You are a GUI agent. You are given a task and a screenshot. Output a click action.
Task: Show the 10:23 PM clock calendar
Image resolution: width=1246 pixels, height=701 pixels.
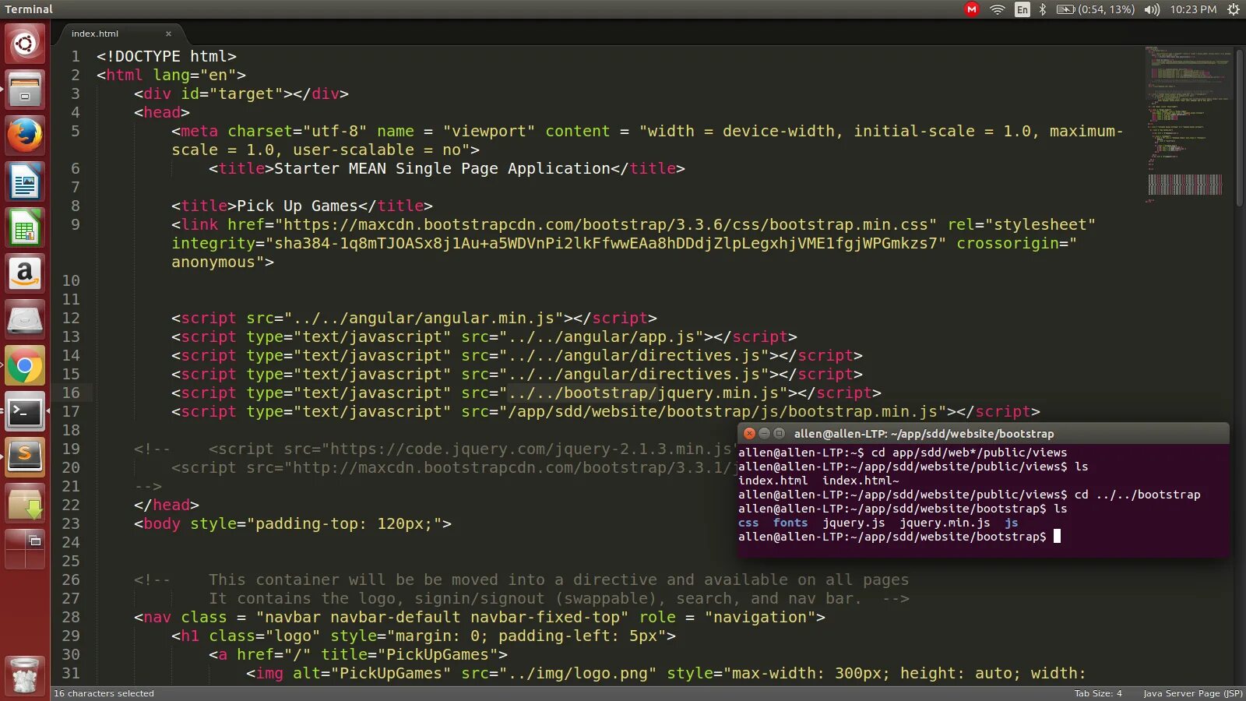1193,9
